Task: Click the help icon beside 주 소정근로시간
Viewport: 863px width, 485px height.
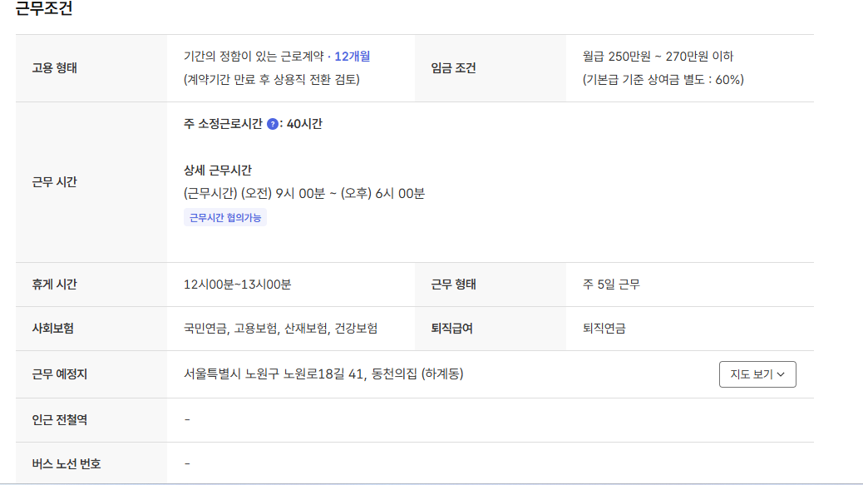Action: (x=273, y=124)
